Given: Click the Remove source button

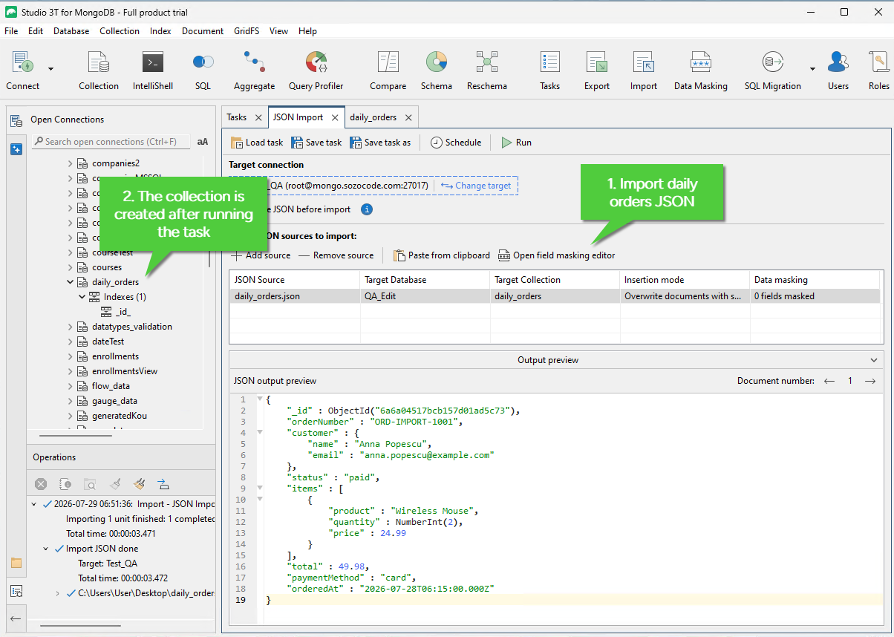Looking at the screenshot, I should (336, 255).
